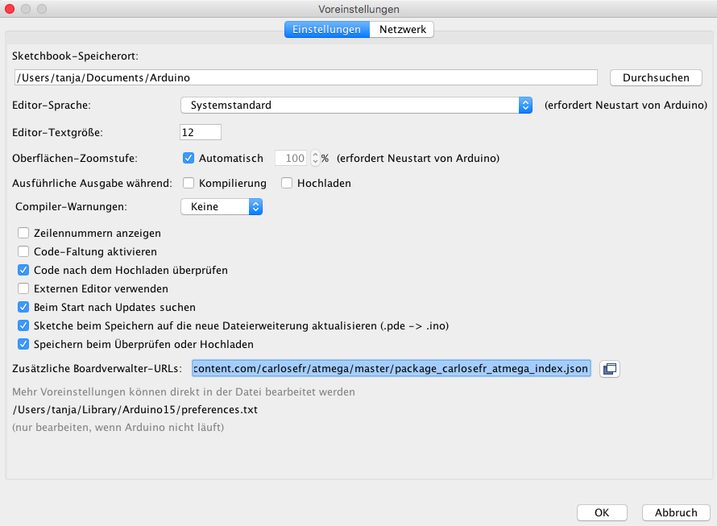The width and height of the screenshot is (717, 526).
Task: Confirm settings with the OK button
Action: [602, 513]
